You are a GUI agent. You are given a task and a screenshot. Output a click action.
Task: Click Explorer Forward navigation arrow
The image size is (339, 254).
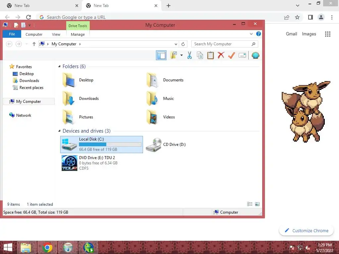[x=19, y=44]
